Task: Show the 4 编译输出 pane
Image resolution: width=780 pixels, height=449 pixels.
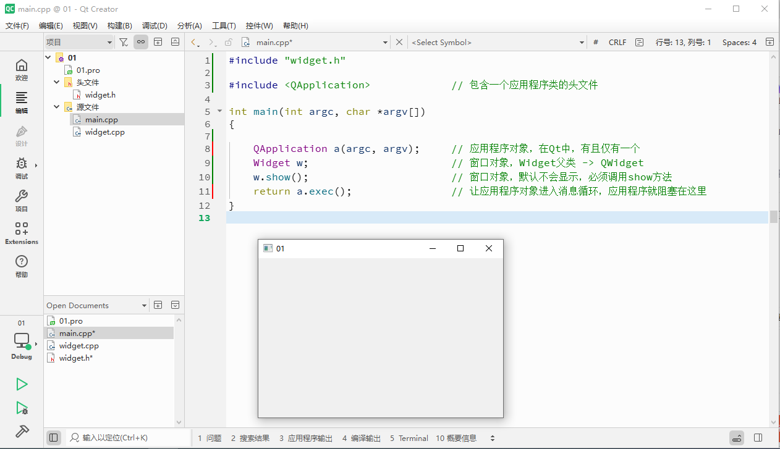Action: [x=362, y=438]
